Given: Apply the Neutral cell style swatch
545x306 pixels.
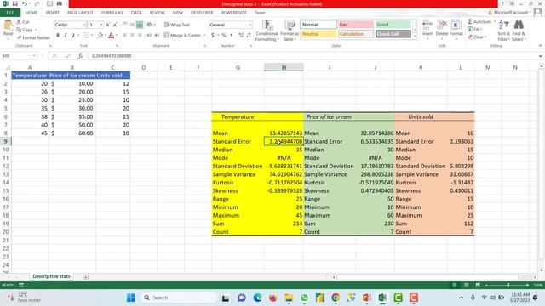Looking at the screenshot, I should pyautogui.click(x=318, y=34).
